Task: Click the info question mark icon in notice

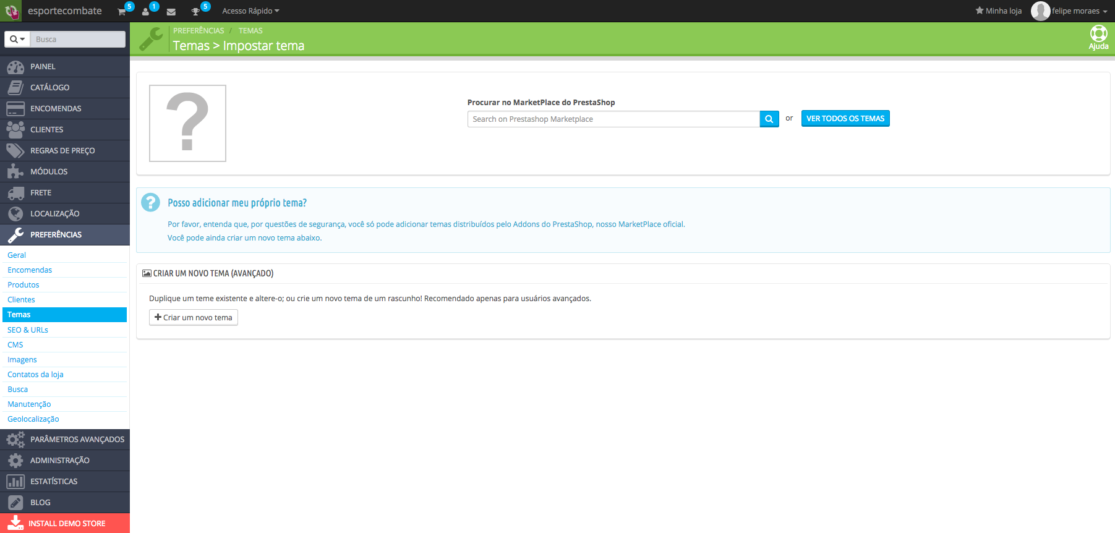Action: [150, 202]
